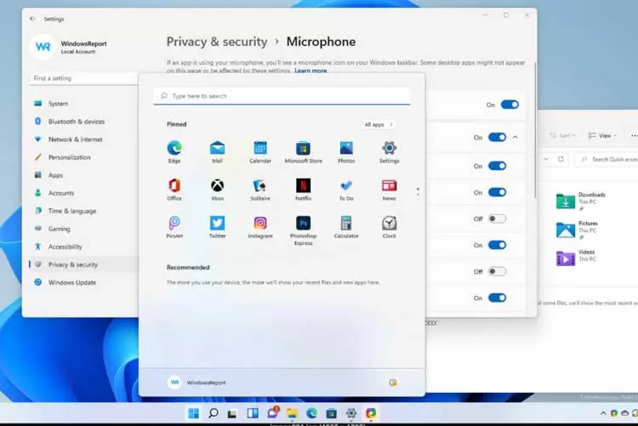Click the Find a setting field
This screenshot has height=426, width=638.
click(84, 78)
